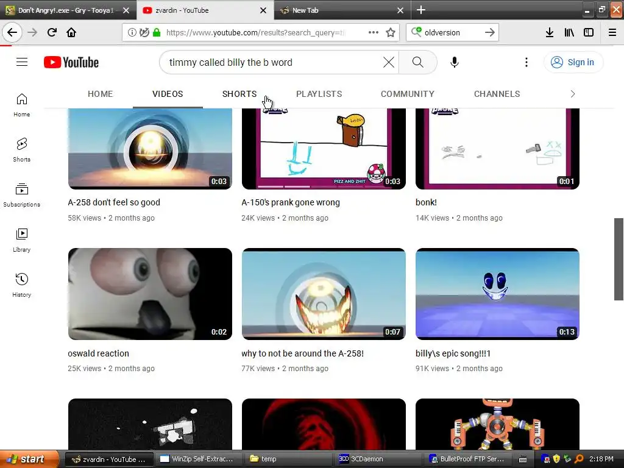Image resolution: width=624 pixels, height=468 pixels.
Task: Click the orange robot monster thumbnail
Action: [x=497, y=424]
